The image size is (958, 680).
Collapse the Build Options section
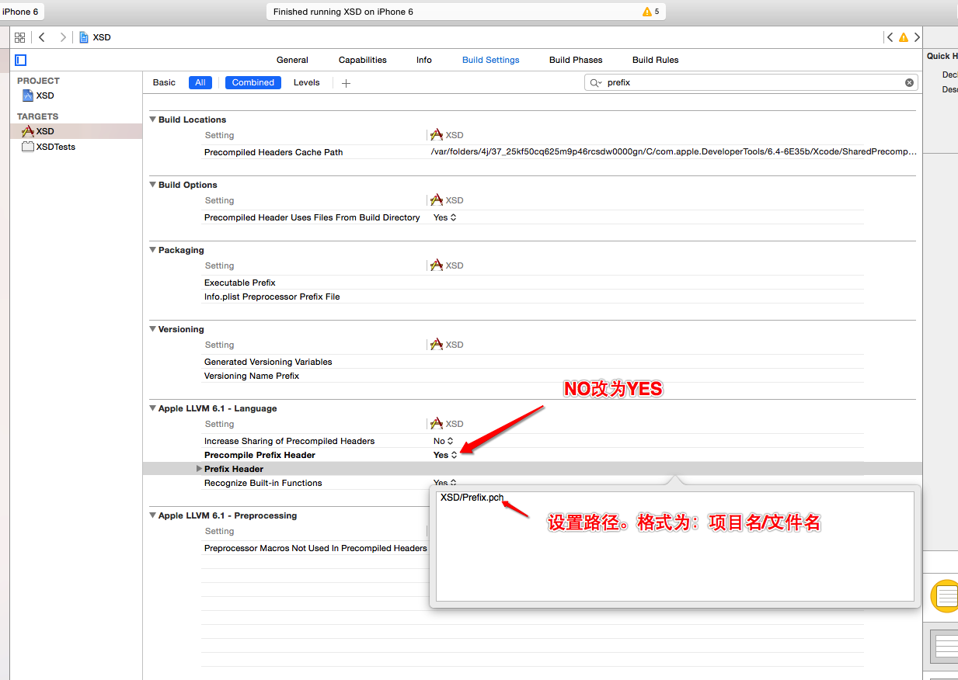(x=153, y=185)
